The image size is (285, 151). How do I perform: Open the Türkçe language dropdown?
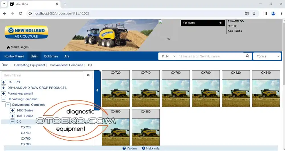[267, 56]
